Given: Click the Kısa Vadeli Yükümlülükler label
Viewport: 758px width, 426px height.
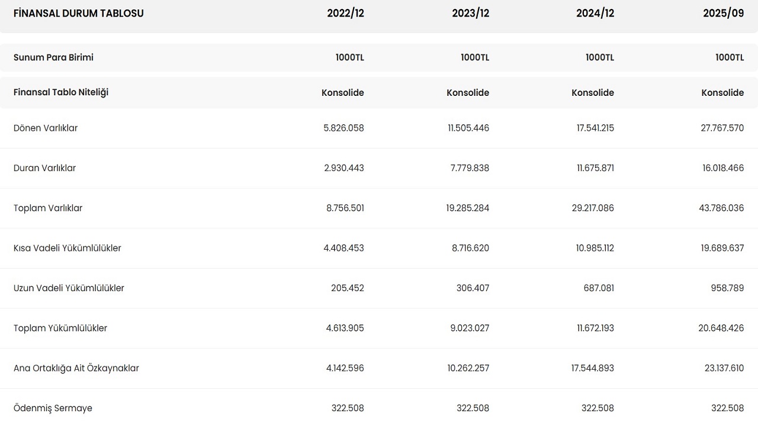Looking at the screenshot, I should (x=67, y=248).
